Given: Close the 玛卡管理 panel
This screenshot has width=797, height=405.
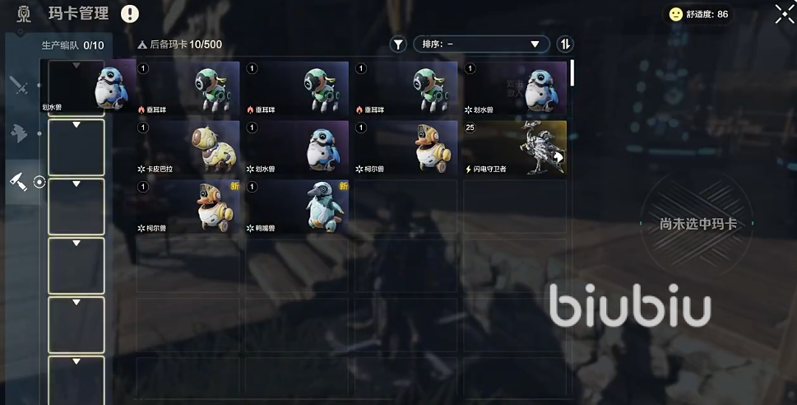Looking at the screenshot, I should [785, 14].
